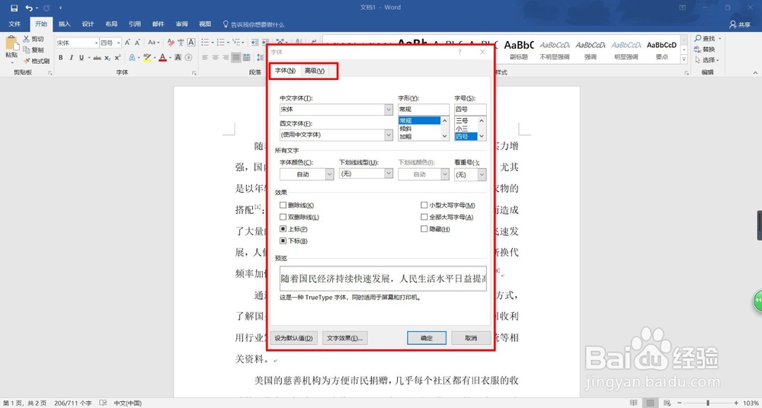Click the Cut (剪切) scissors icon
Screen dimensions: 762x408
27,39
